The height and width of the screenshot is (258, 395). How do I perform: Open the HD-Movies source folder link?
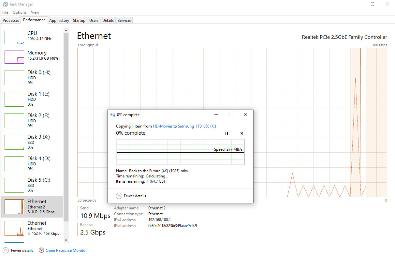pyautogui.click(x=162, y=126)
